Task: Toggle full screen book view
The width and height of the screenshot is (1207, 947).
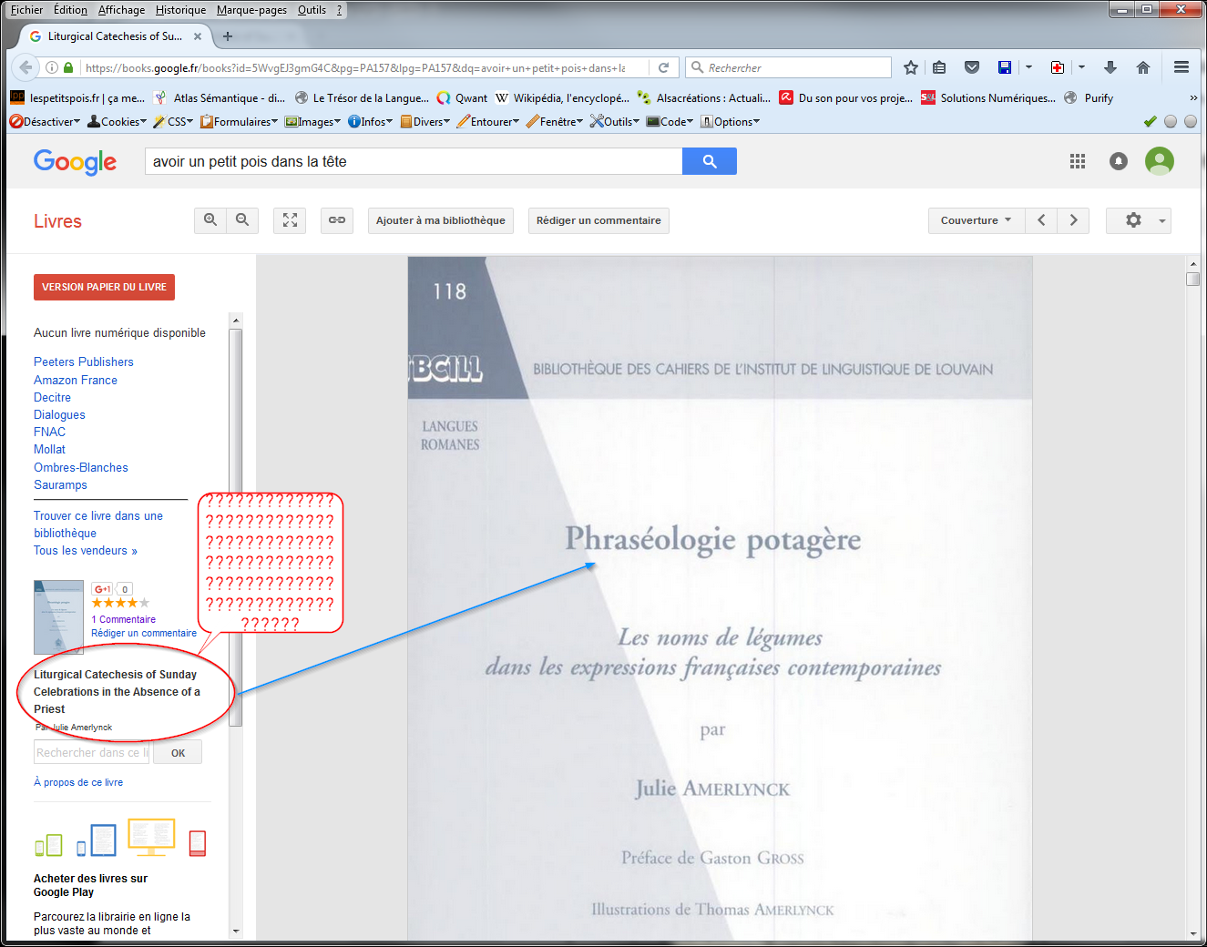Action: point(290,220)
